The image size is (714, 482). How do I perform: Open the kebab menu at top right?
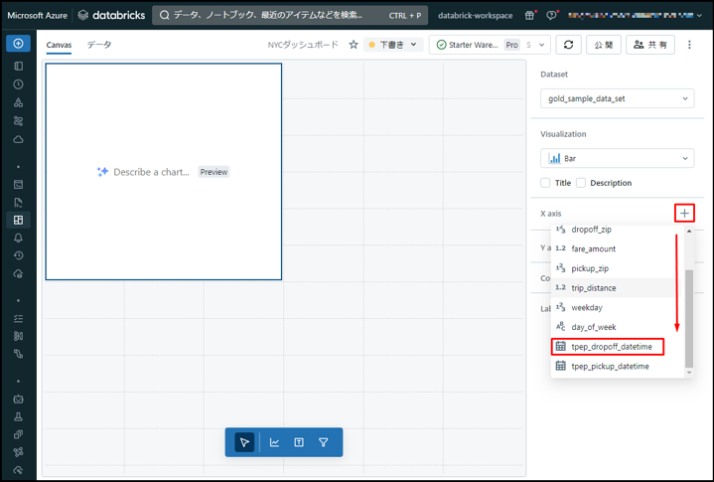pos(690,45)
